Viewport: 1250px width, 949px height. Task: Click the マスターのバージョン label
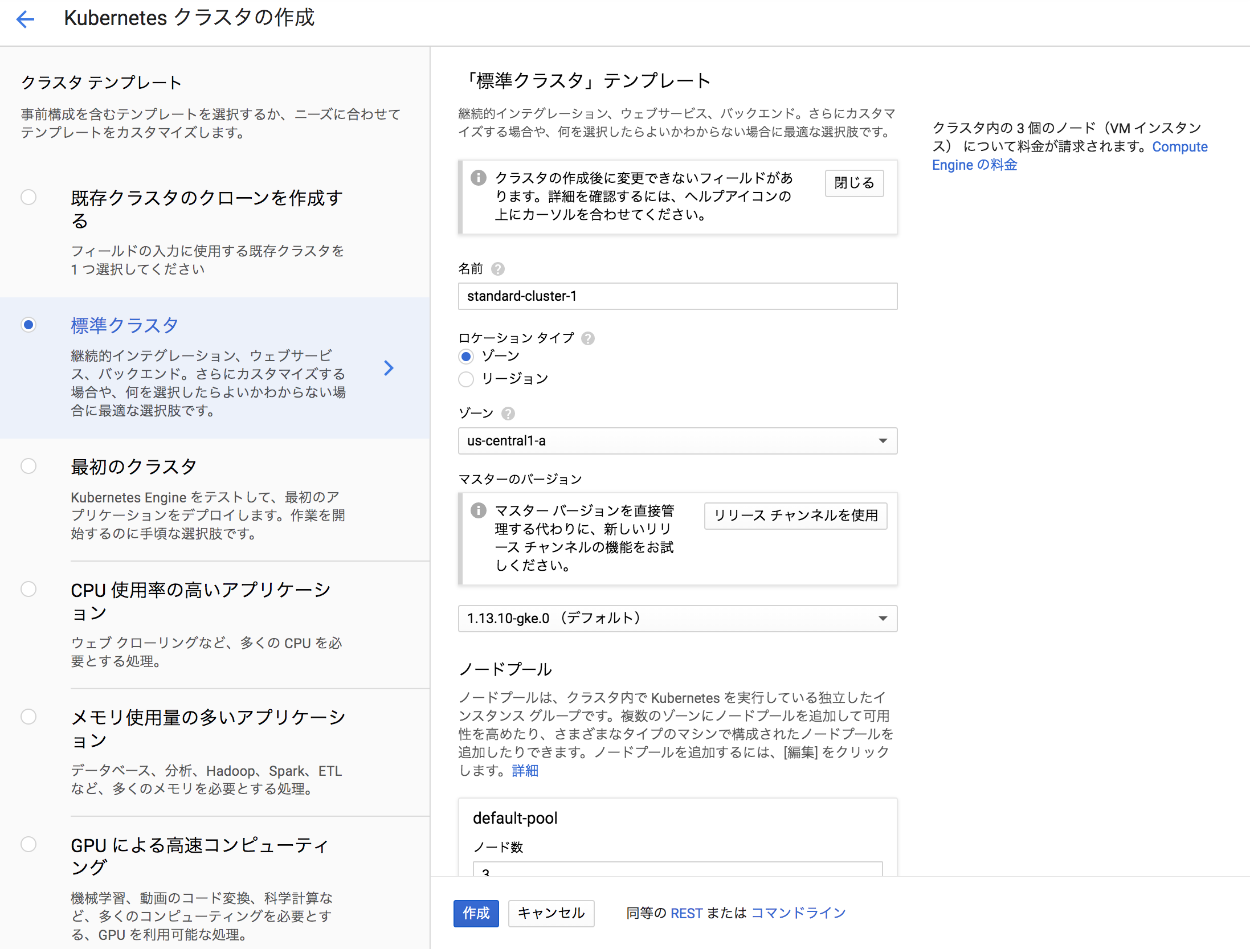point(520,480)
